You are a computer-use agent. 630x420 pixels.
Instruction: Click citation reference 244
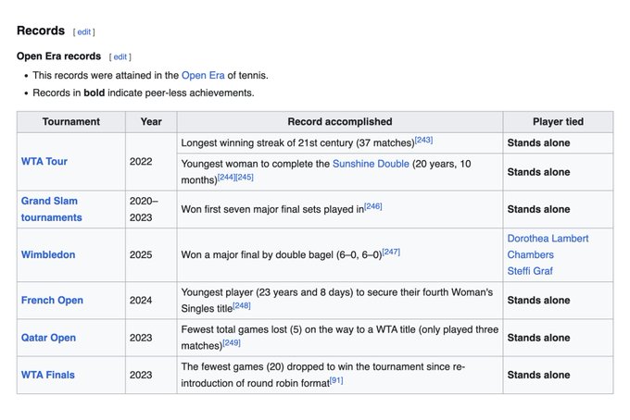(x=226, y=177)
